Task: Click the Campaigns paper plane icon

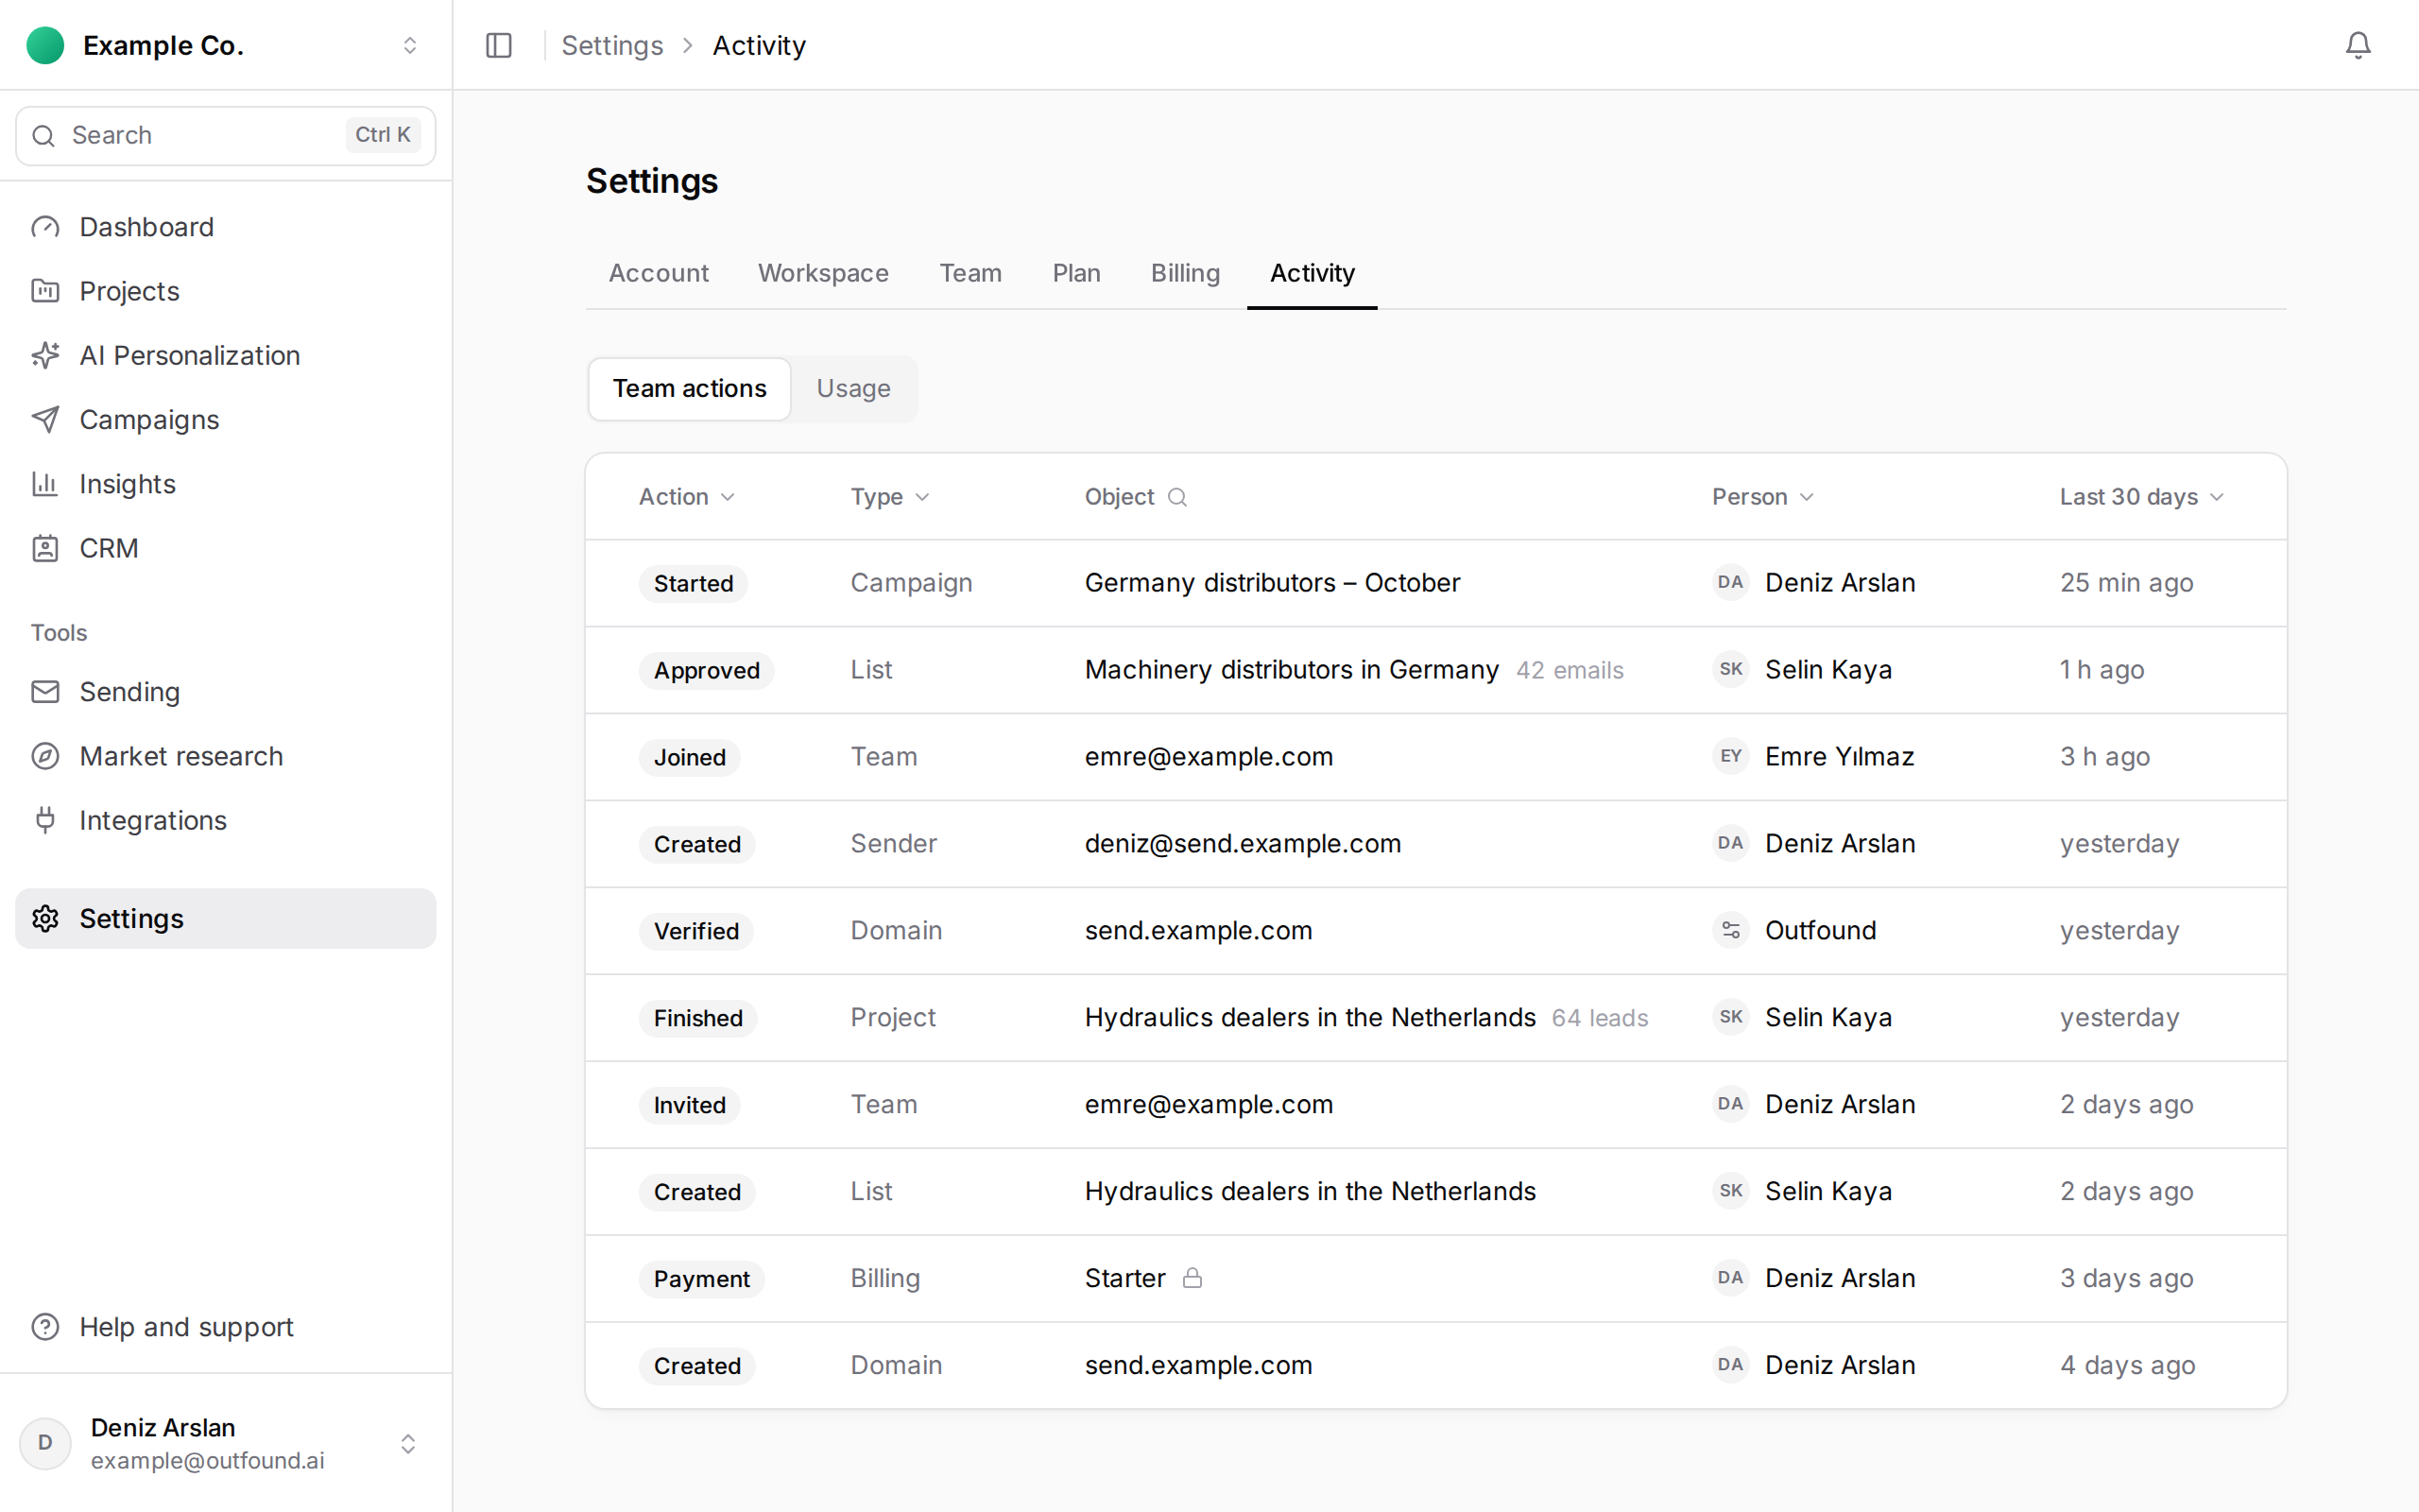Action: (x=45, y=420)
